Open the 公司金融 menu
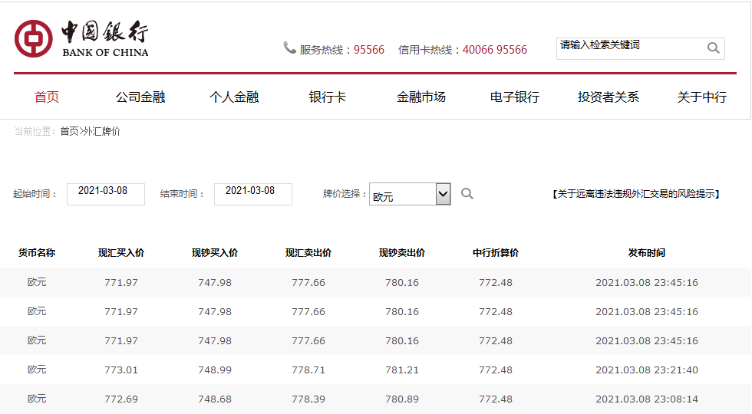The width and height of the screenshot is (752, 414). (x=140, y=97)
